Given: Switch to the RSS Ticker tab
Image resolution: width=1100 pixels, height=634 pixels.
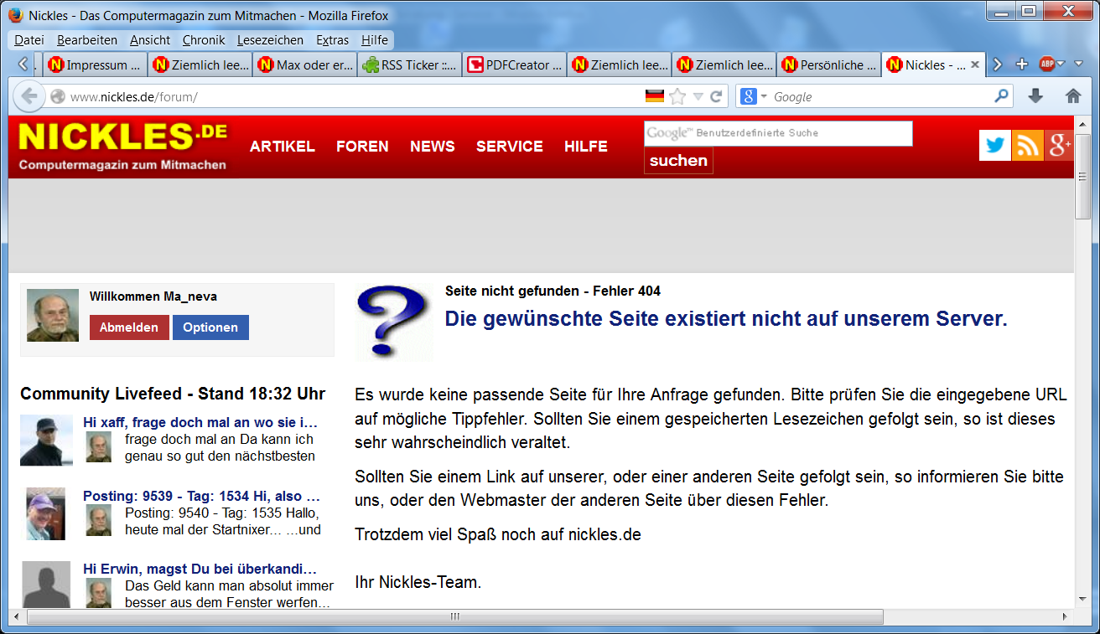Looking at the screenshot, I should pos(409,64).
